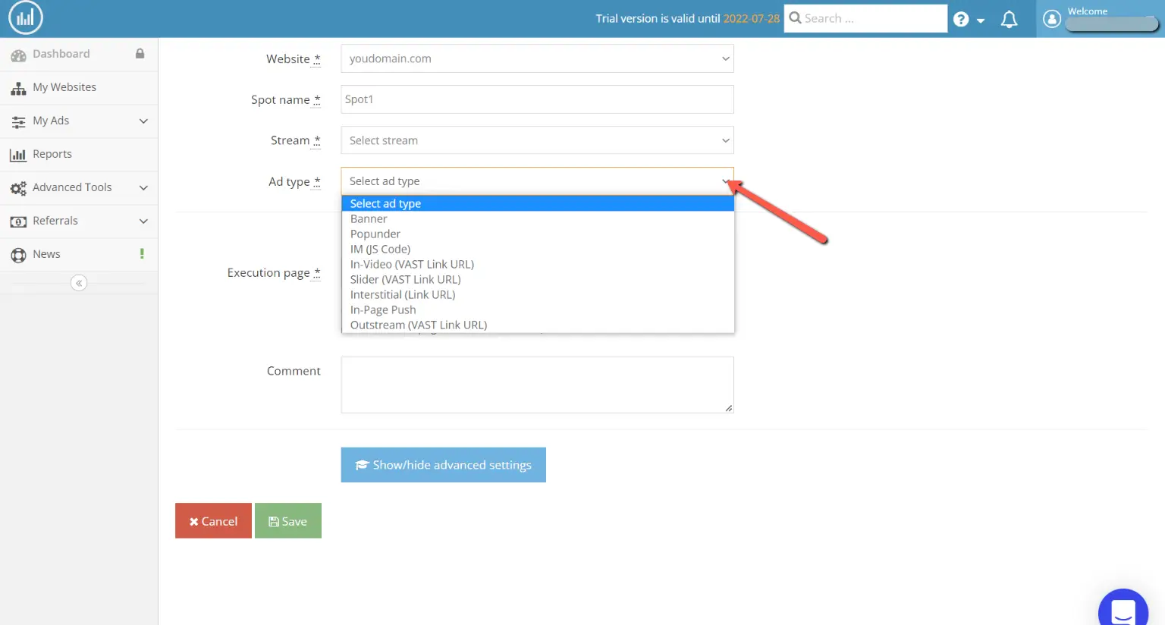
Task: Click the search magnifier icon
Action: pos(795,17)
